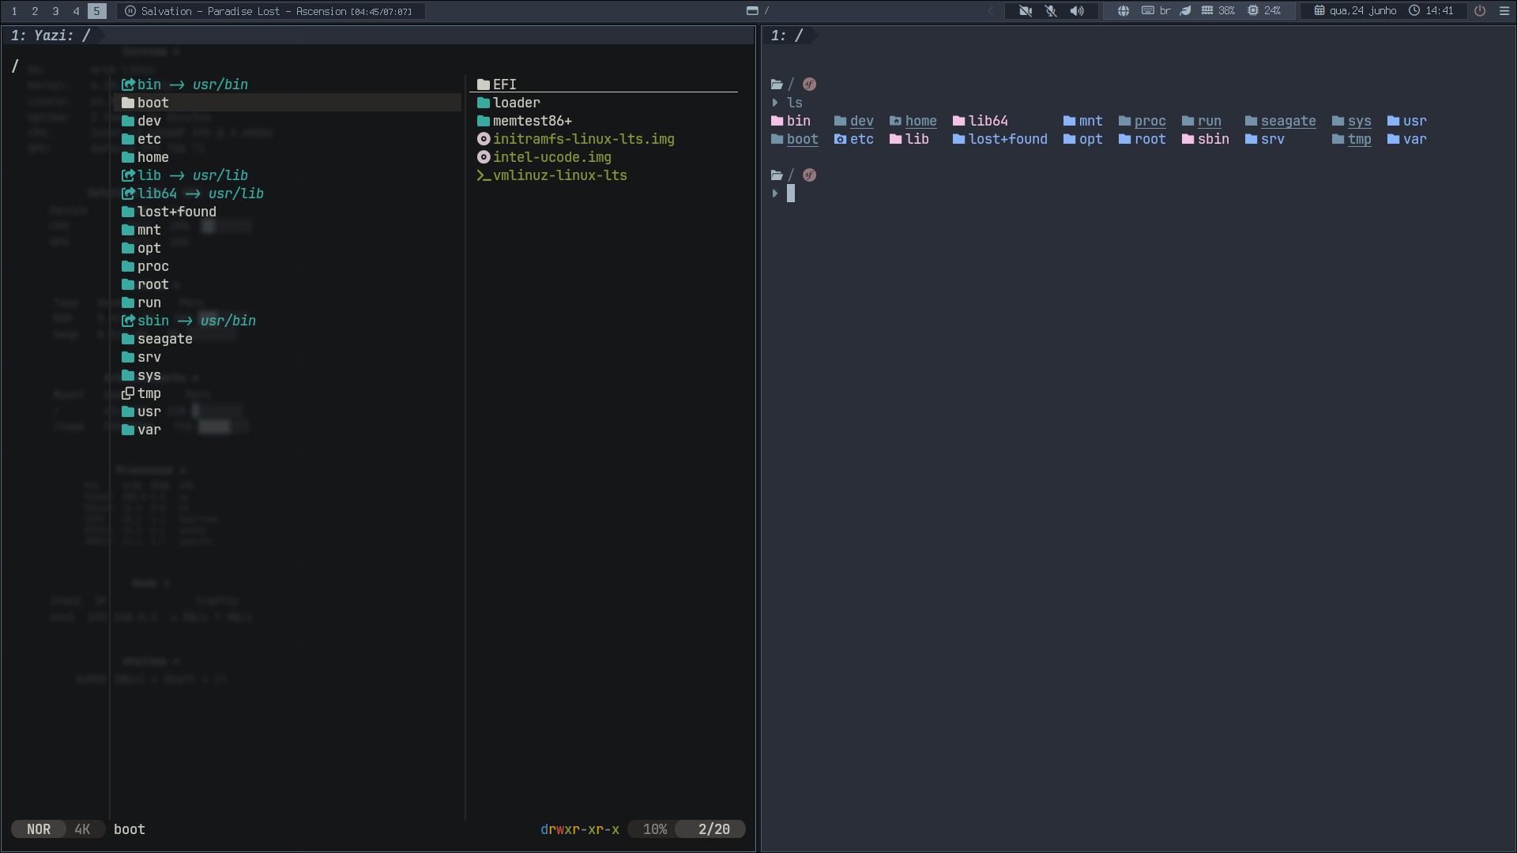Viewport: 1517px width, 853px height.
Task: Click the 10% progress indicator in status bar
Action: tap(655, 829)
